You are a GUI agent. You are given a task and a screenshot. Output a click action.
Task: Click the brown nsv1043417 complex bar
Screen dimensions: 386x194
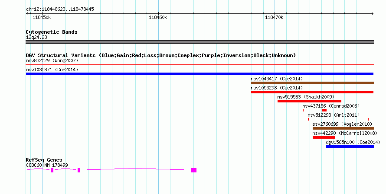pos(312,83)
